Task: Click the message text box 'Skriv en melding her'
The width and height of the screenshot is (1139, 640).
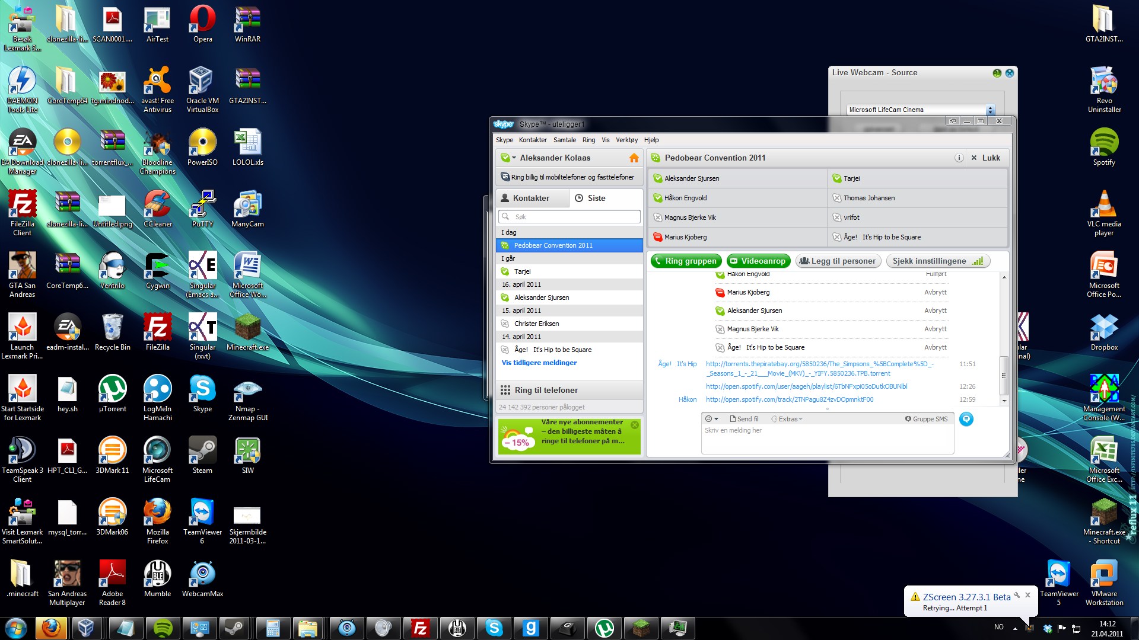Action: [x=827, y=439]
